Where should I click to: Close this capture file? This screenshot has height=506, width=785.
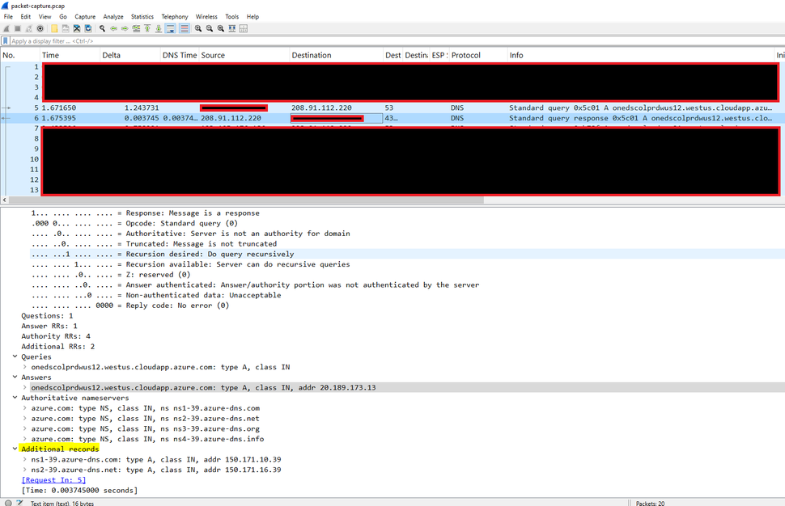click(77, 28)
